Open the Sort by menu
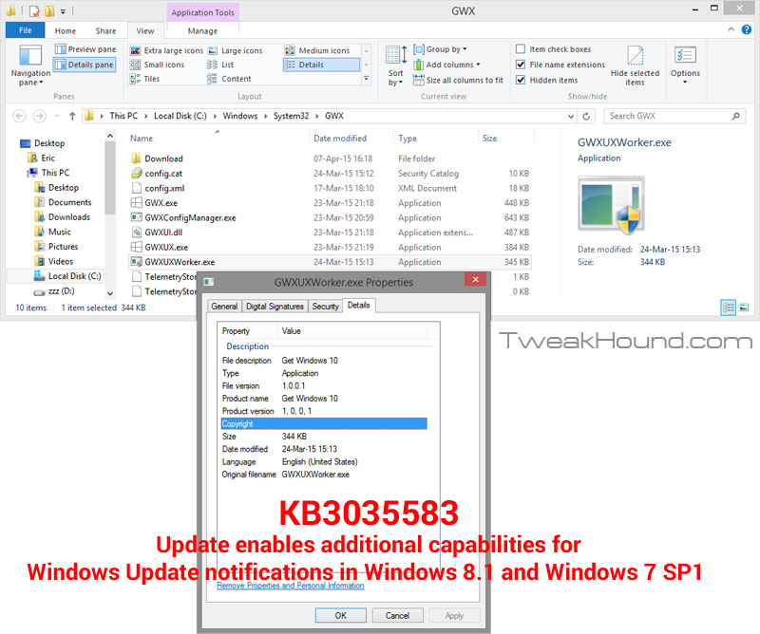The width and height of the screenshot is (760, 634). tap(396, 65)
